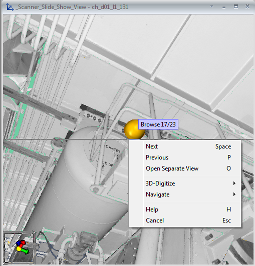Image resolution: width=255 pixels, height=266 pixels.
Task: Choose Cancel from the context menu
Action: (185, 220)
